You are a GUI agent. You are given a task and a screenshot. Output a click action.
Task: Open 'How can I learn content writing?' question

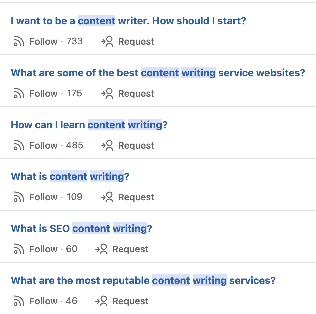pos(89,125)
